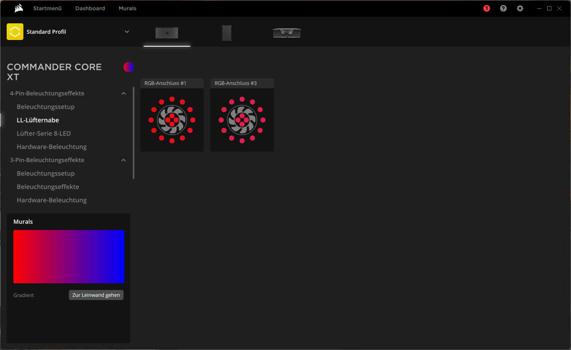Viewport: 571px width, 350px height.
Task: Select 4-Pin-Beleuchtungseffekte heading
Action: (47, 93)
